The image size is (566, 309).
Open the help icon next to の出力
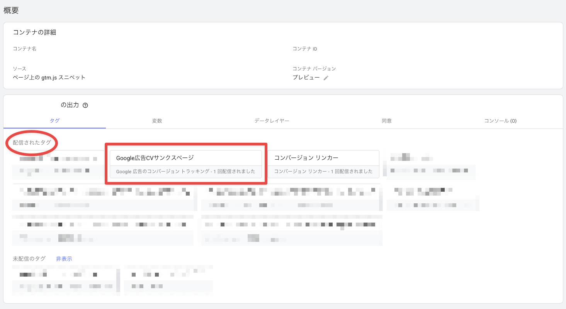click(85, 105)
